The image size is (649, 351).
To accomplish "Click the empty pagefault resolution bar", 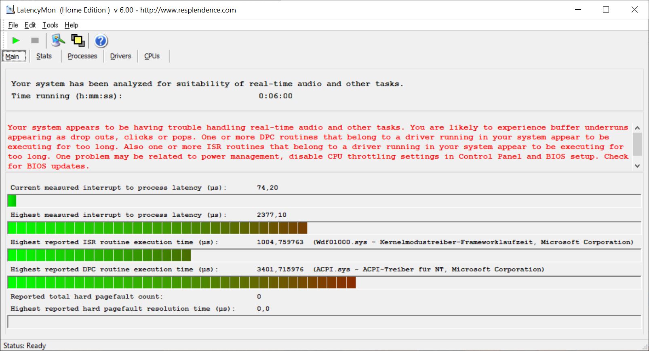I will coord(324,322).
